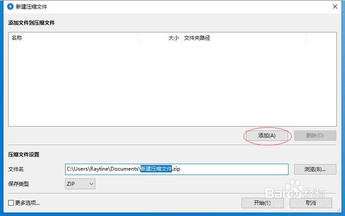Click into the 文件名 path field

tap(177, 169)
